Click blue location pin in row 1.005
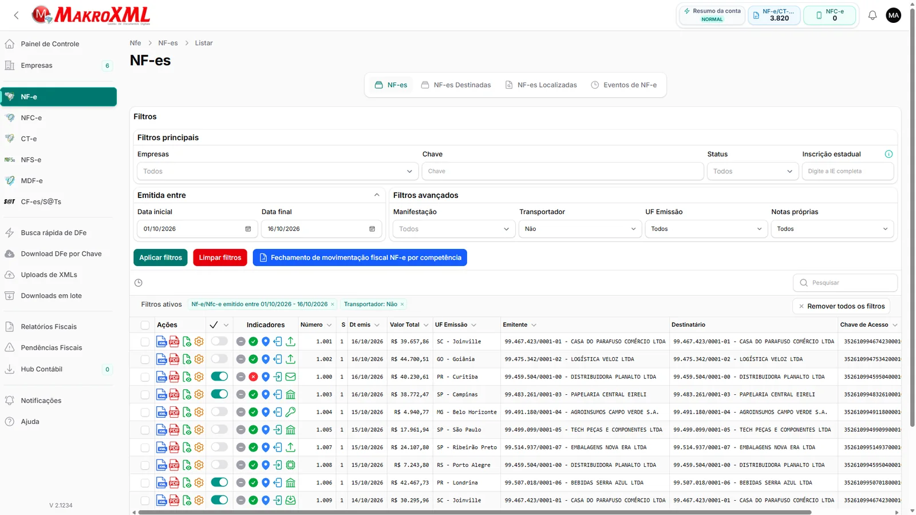The height and width of the screenshot is (515, 916). pyautogui.click(x=266, y=430)
